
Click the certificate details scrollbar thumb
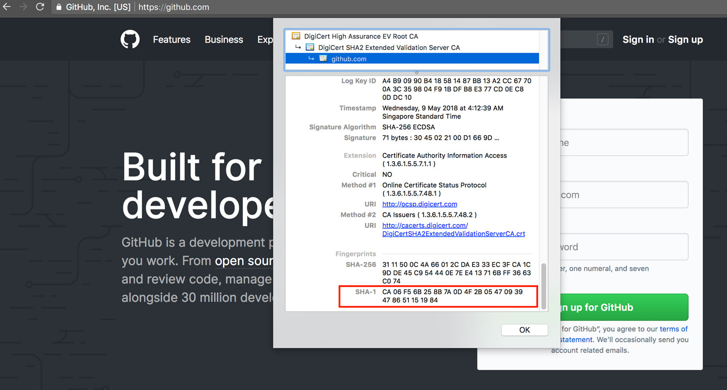tap(543, 286)
